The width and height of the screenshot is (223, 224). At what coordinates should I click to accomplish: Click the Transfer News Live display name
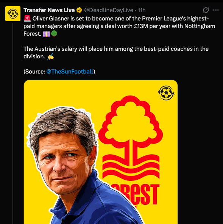(49, 10)
